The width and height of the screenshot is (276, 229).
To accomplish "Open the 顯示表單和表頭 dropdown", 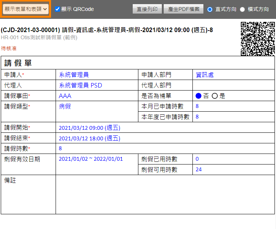I will [26, 9].
